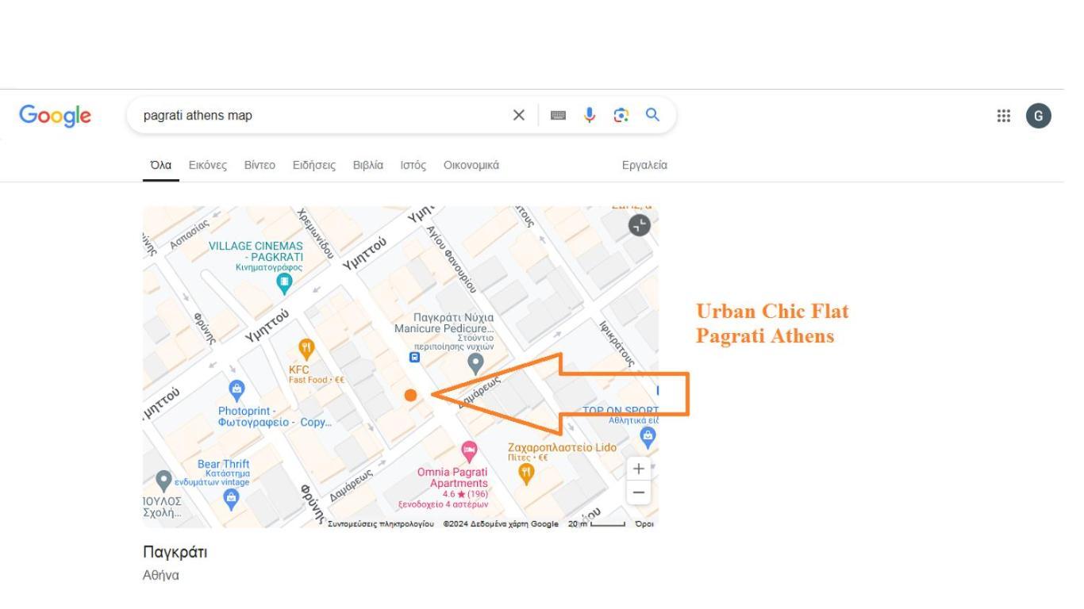Start voice search with the microphone icon

click(x=589, y=115)
